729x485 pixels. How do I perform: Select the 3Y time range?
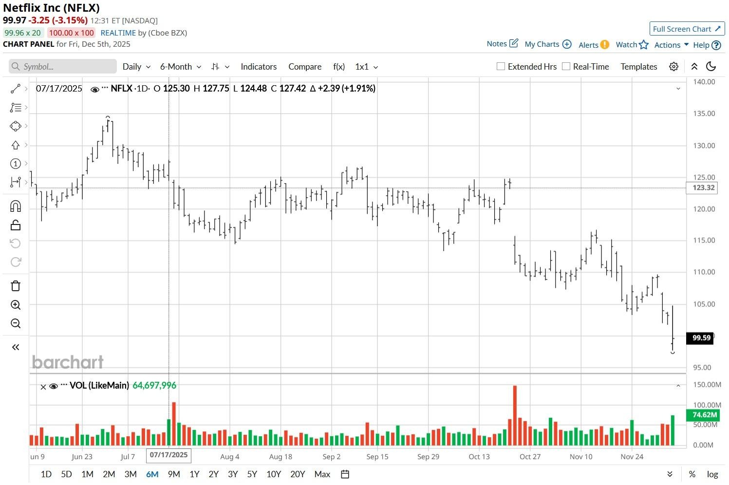pyautogui.click(x=233, y=474)
